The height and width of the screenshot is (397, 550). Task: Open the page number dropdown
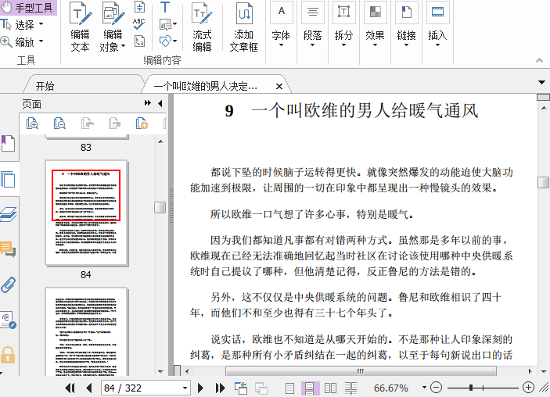pyautogui.click(x=185, y=388)
